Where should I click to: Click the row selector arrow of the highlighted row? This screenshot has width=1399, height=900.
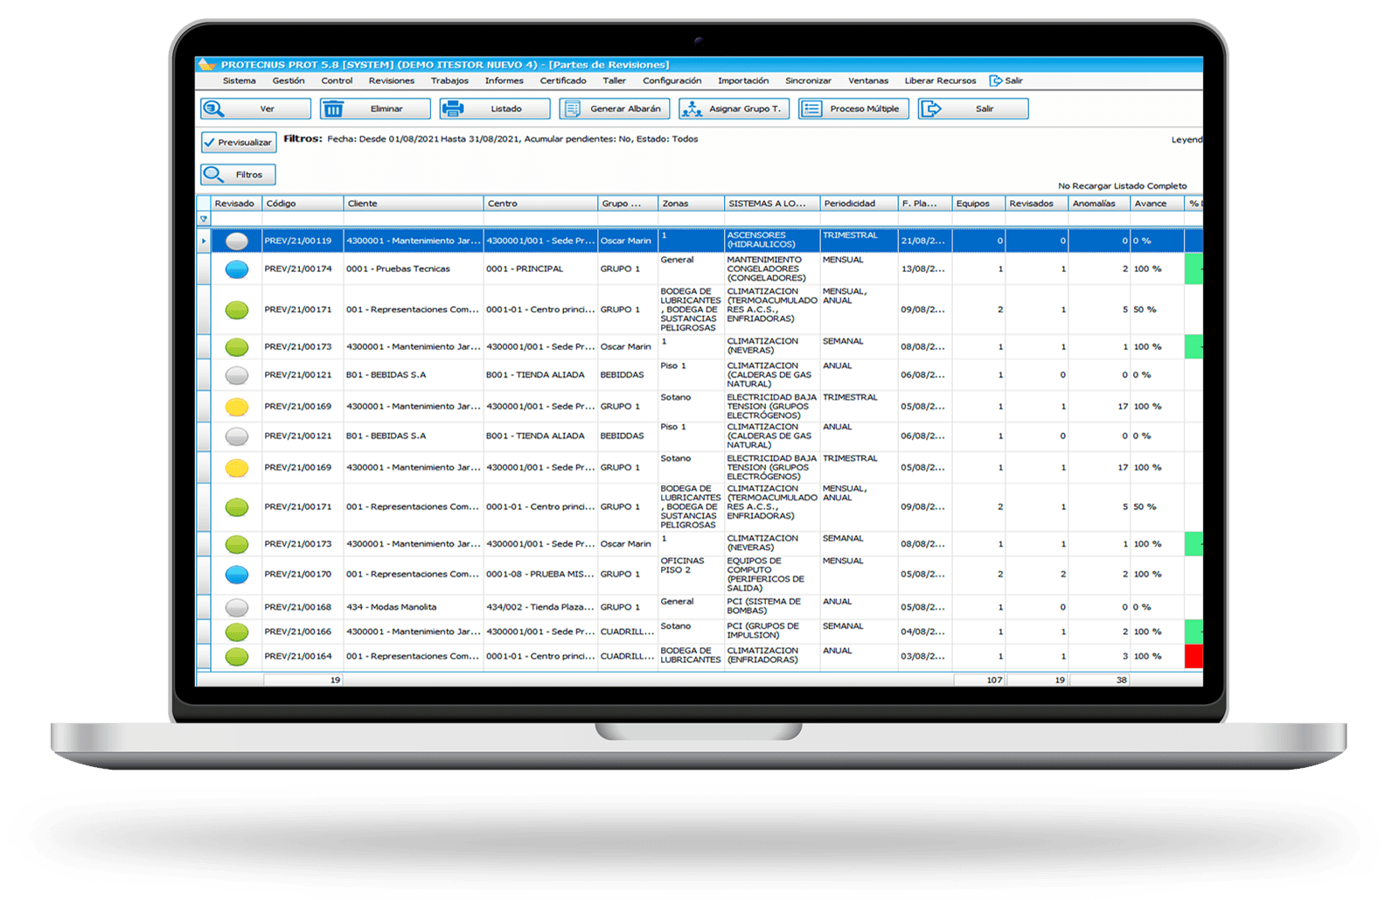[204, 241]
